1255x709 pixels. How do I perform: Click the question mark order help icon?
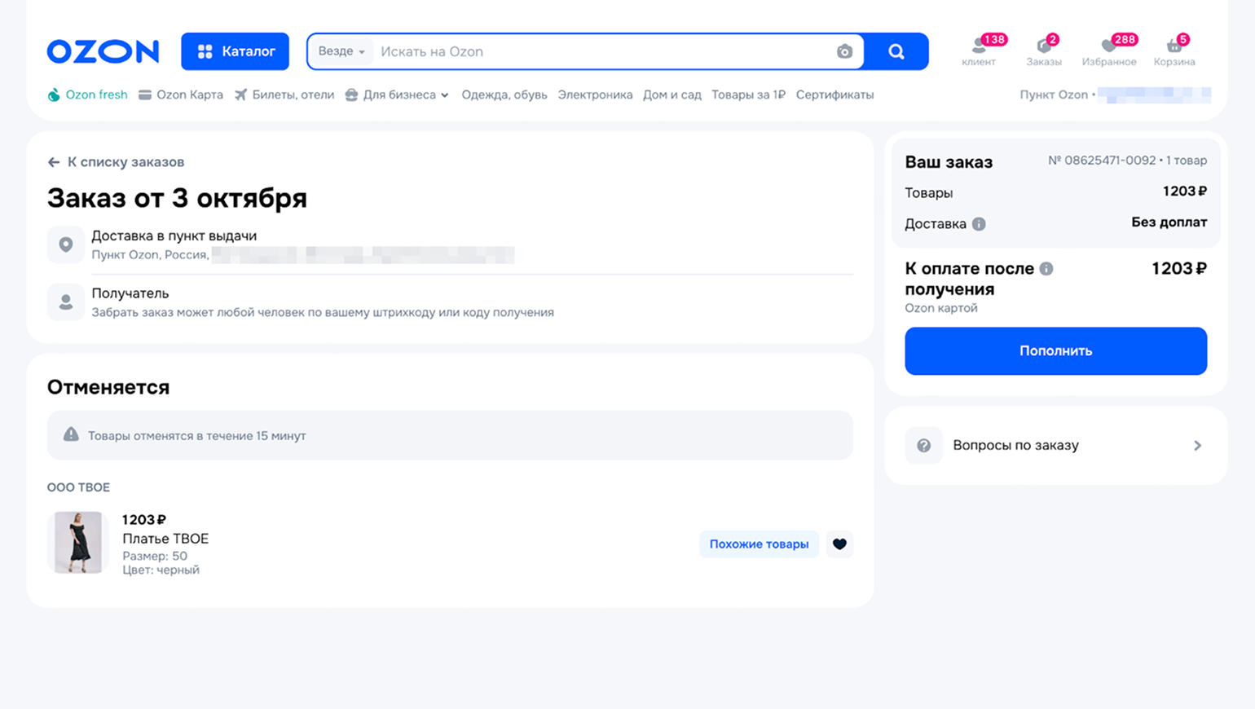923,446
